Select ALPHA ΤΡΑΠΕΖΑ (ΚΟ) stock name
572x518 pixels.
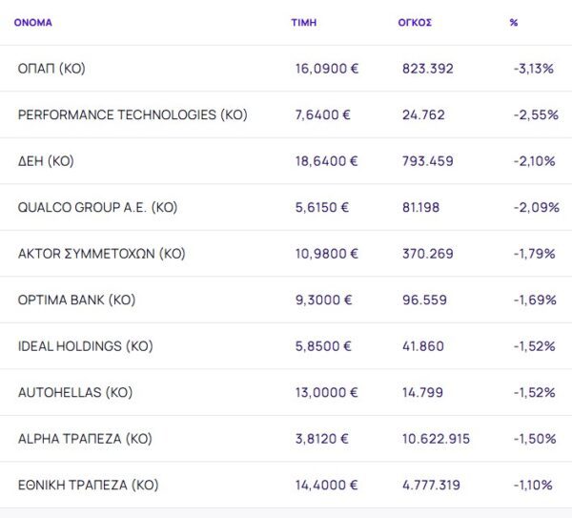(84, 439)
